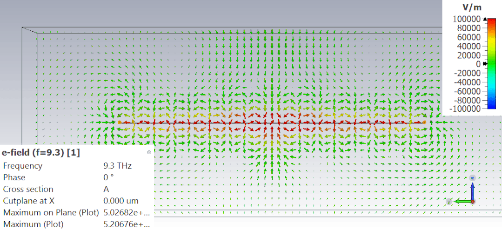
Task: Click the red X origin dot of the triad
Action: [473, 202]
